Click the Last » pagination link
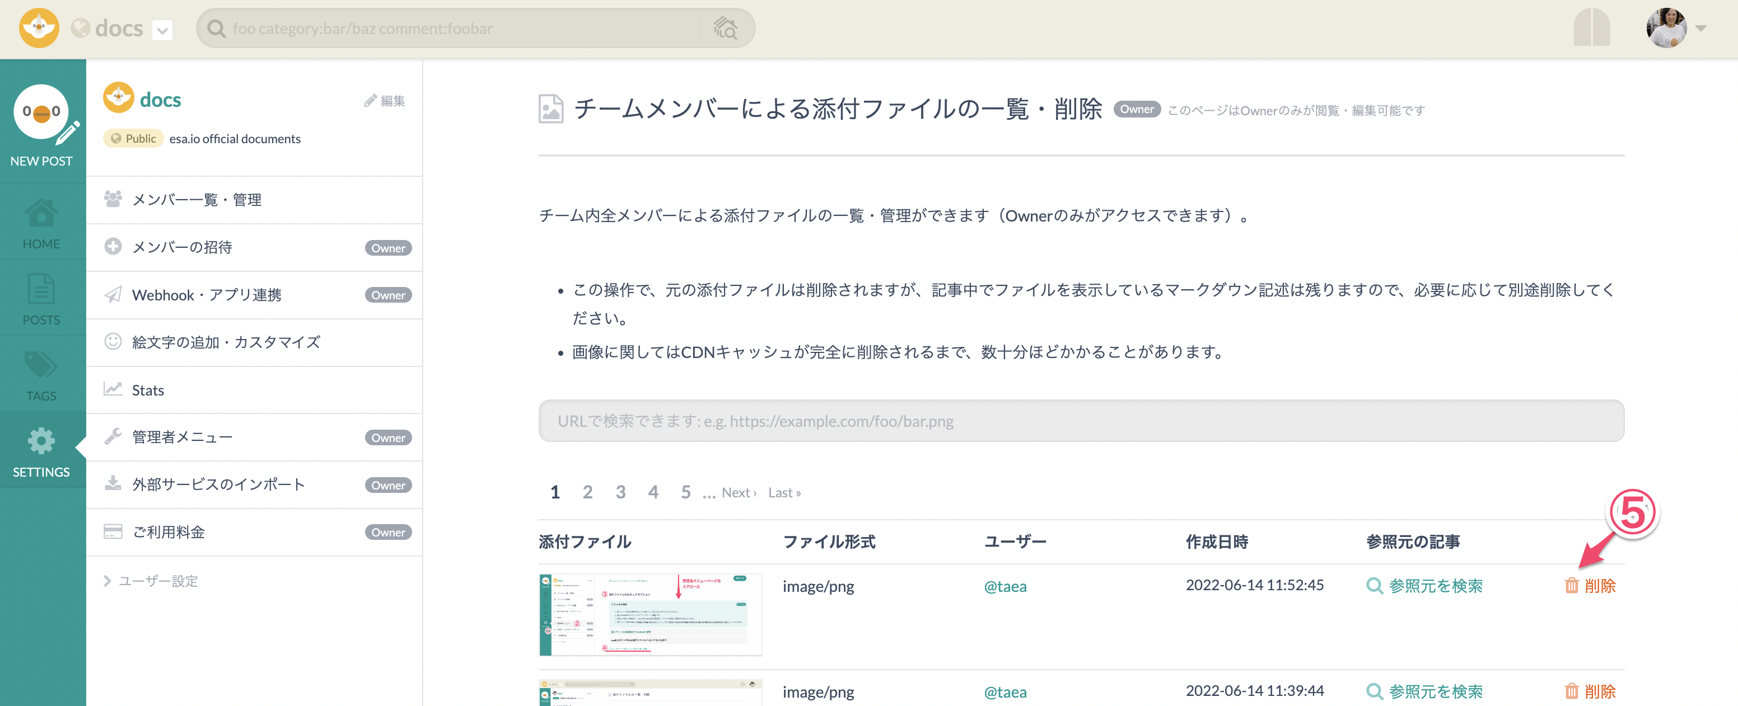The width and height of the screenshot is (1738, 706). pos(784,493)
